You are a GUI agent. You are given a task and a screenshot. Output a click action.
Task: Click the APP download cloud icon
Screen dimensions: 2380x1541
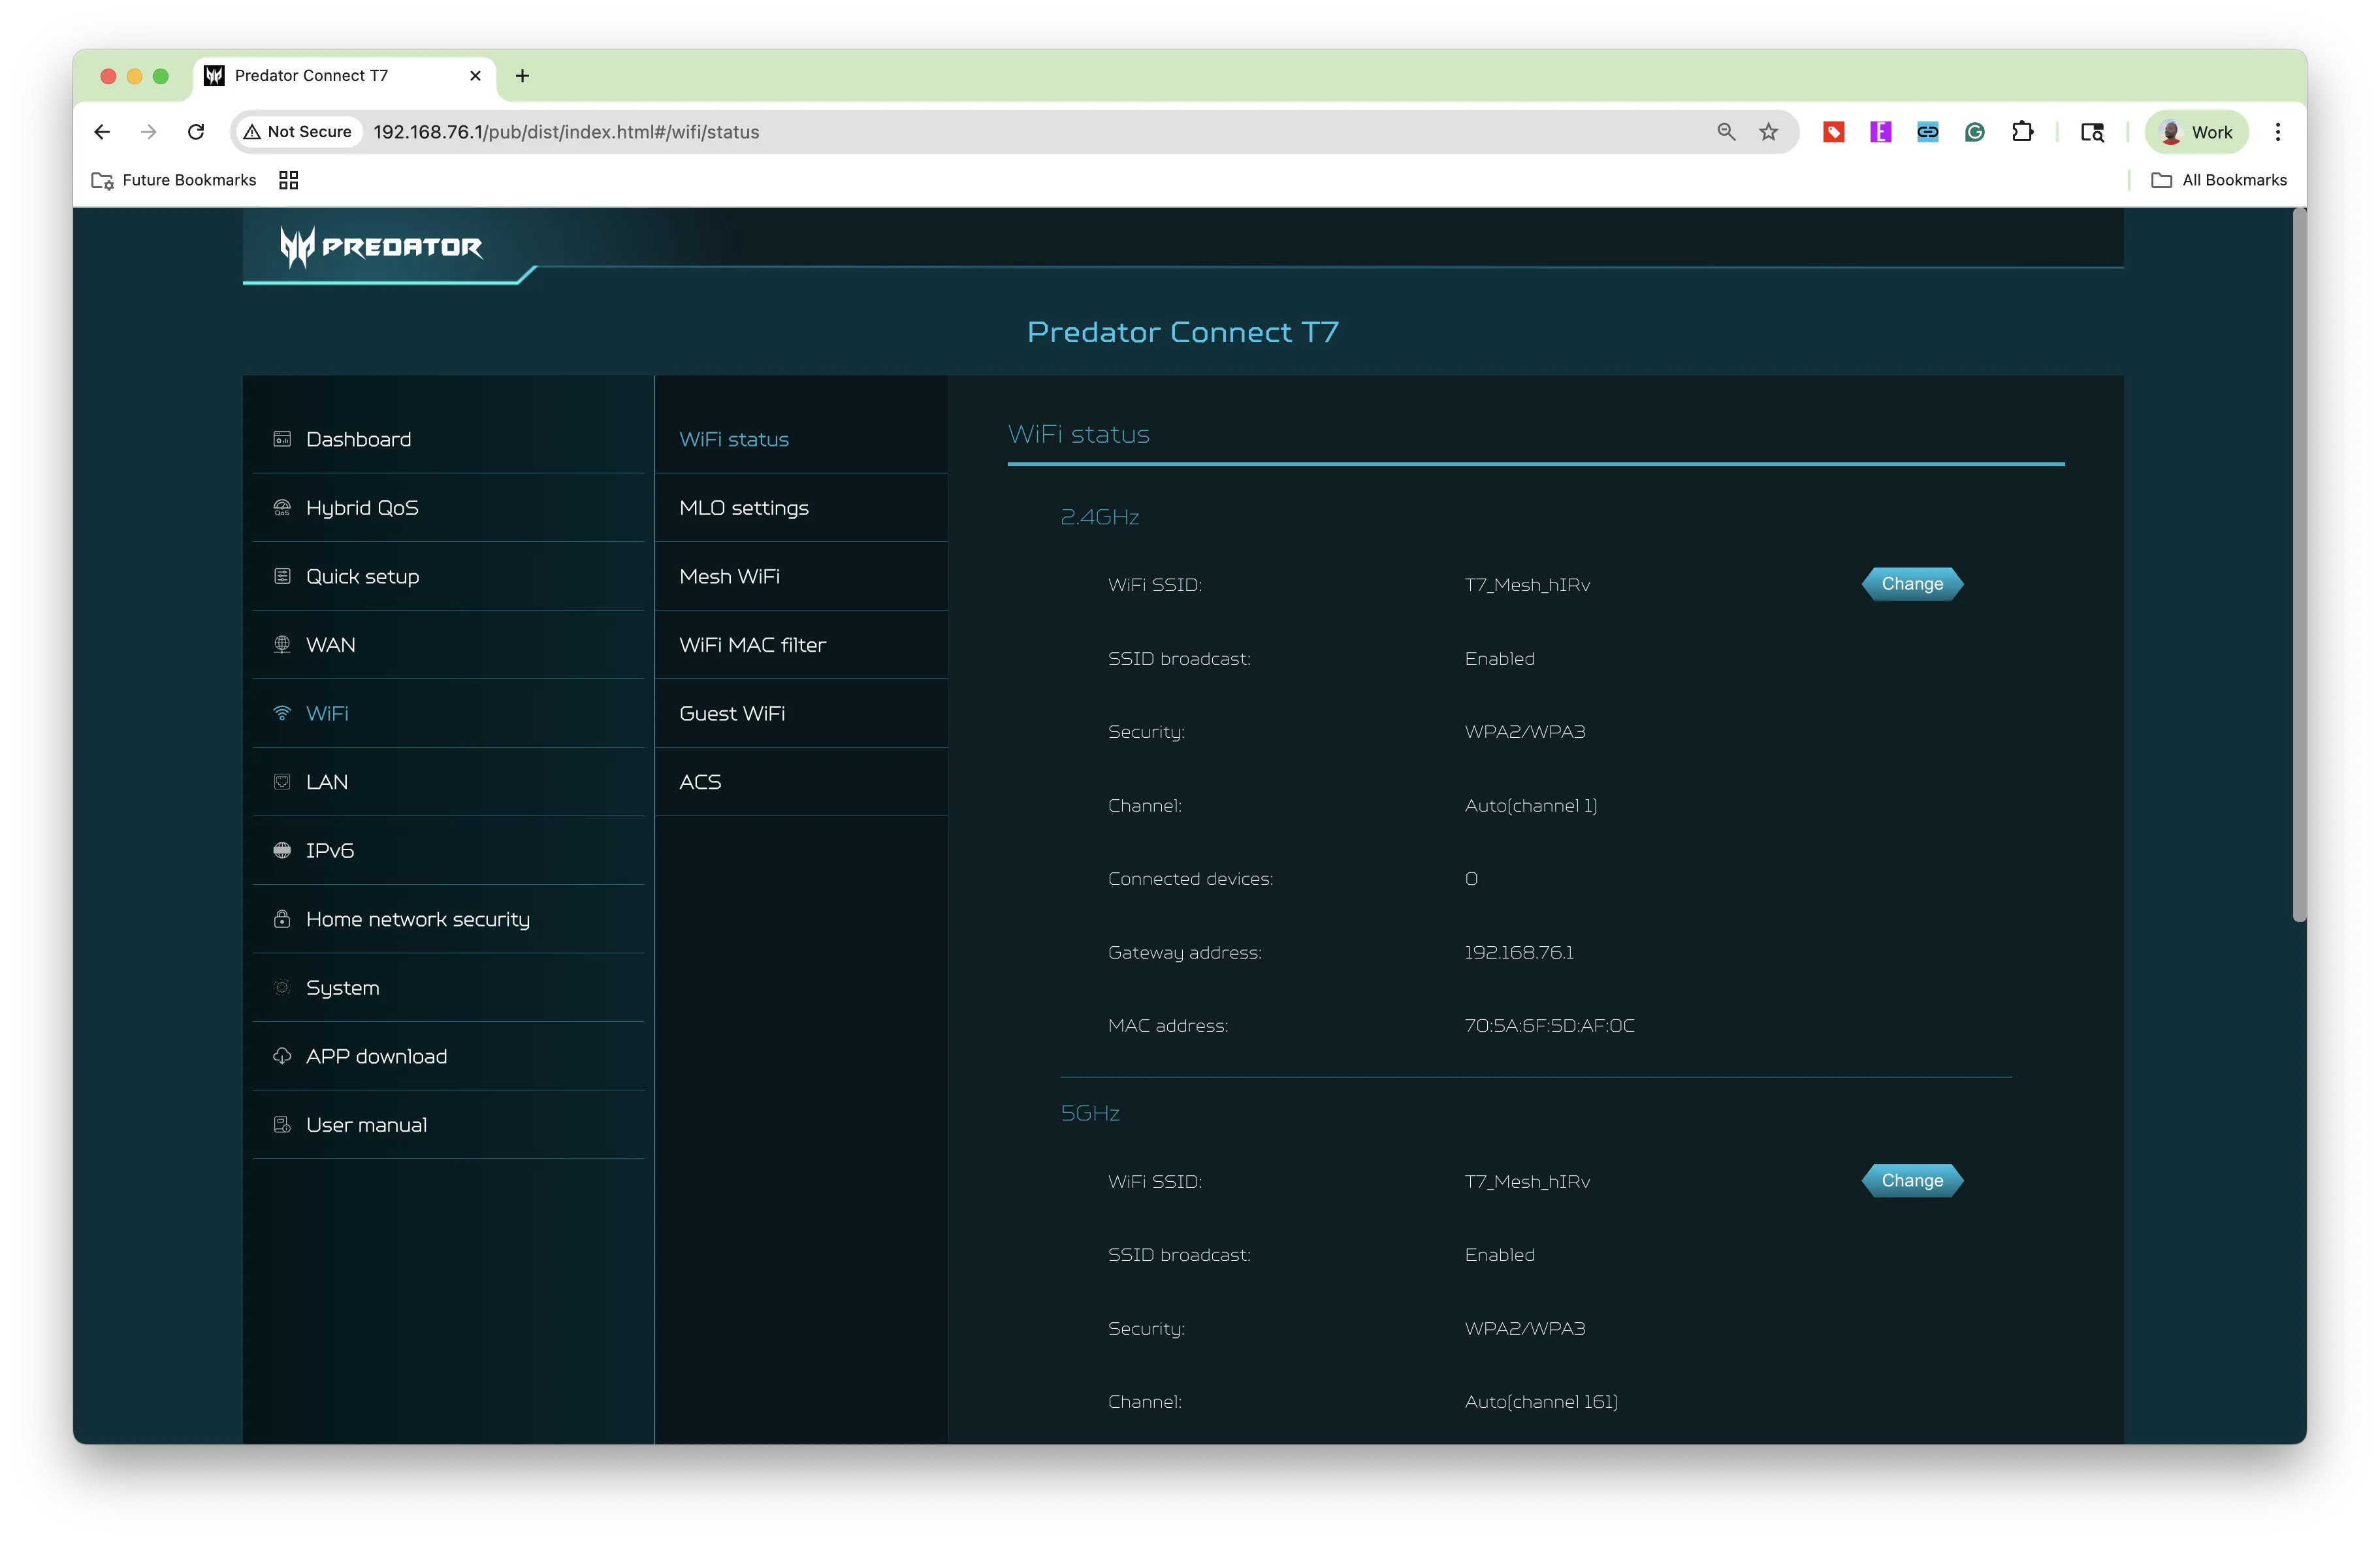tap(282, 1056)
